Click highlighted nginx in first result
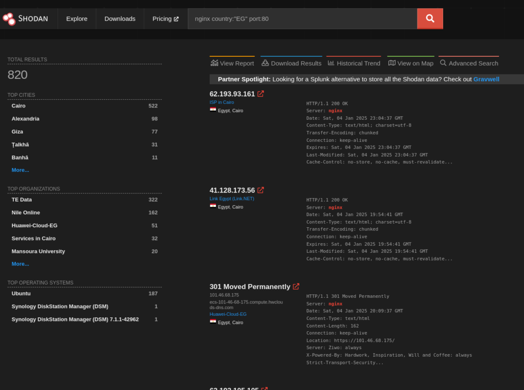The width and height of the screenshot is (524, 390). click(335, 111)
